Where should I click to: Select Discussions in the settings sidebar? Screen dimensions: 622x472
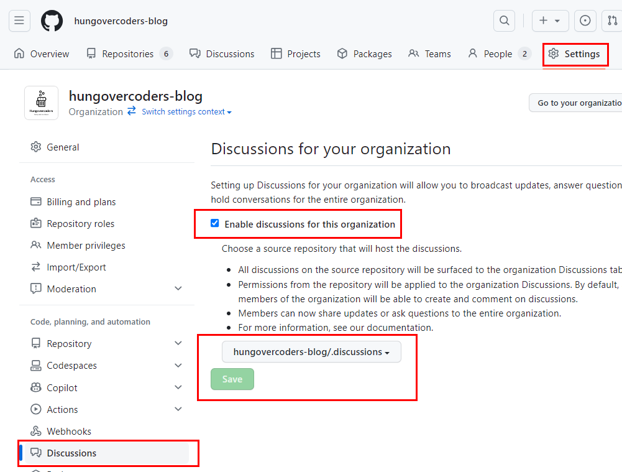(x=107, y=453)
